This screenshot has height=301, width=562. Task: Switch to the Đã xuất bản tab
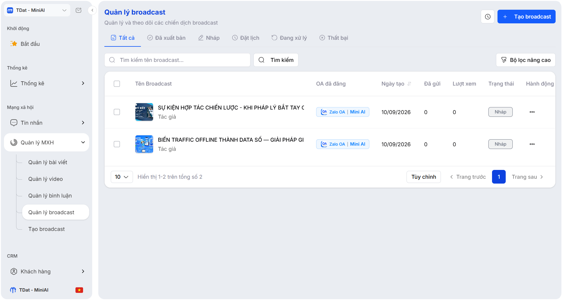166,38
